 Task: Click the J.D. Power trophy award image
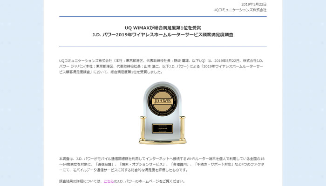click(x=163, y=113)
